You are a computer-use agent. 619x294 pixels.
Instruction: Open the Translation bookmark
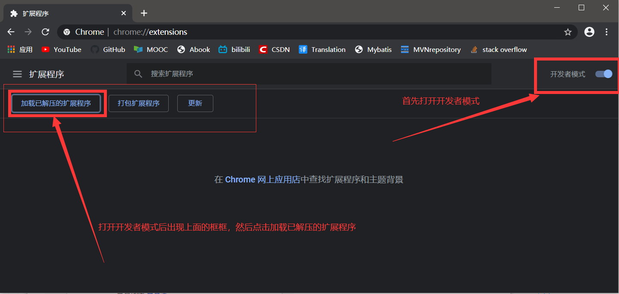pos(322,49)
